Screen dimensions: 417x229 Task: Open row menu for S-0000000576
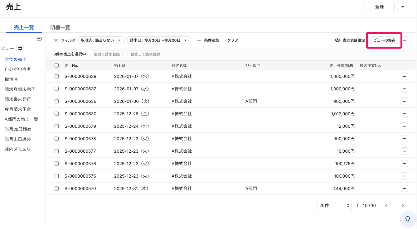click(x=405, y=164)
